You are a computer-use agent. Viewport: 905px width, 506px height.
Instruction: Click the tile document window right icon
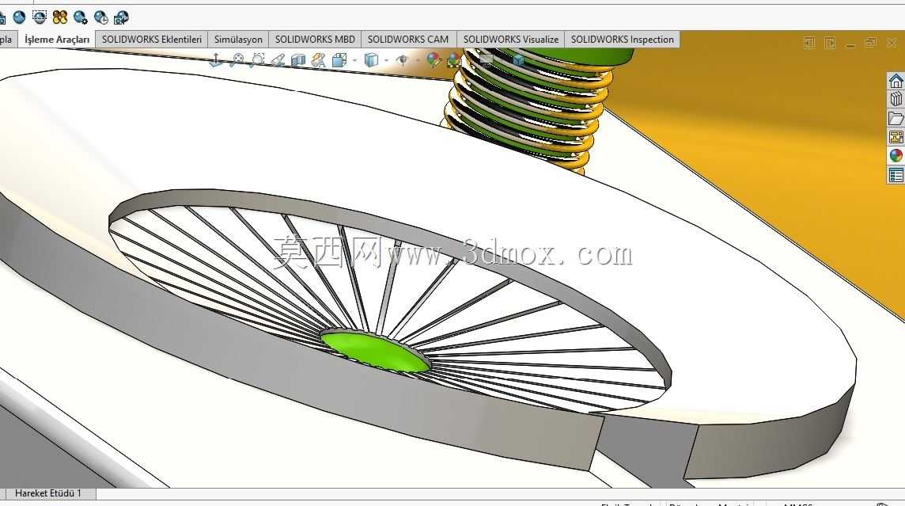830,44
